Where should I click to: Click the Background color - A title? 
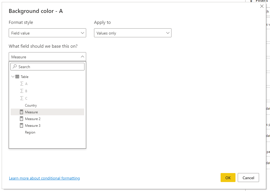36,11
